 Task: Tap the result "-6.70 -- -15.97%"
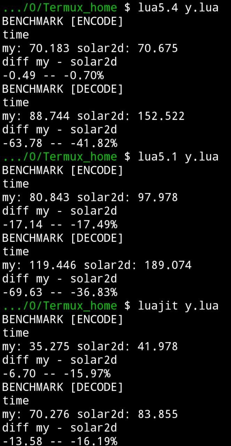click(x=56, y=374)
